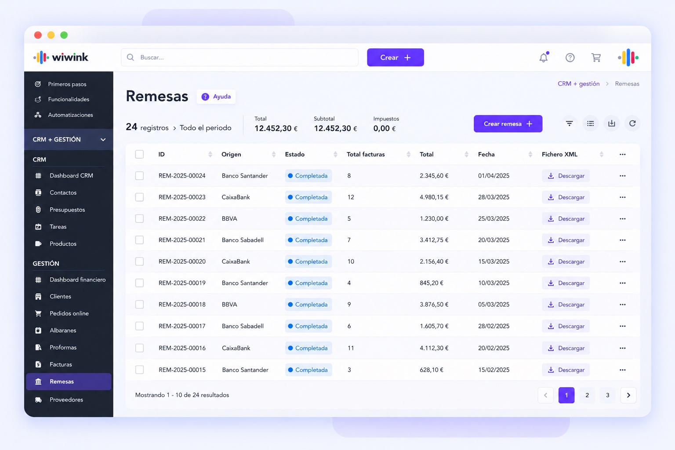Click the Crear remesa button
This screenshot has height=450, width=675.
click(x=508, y=123)
